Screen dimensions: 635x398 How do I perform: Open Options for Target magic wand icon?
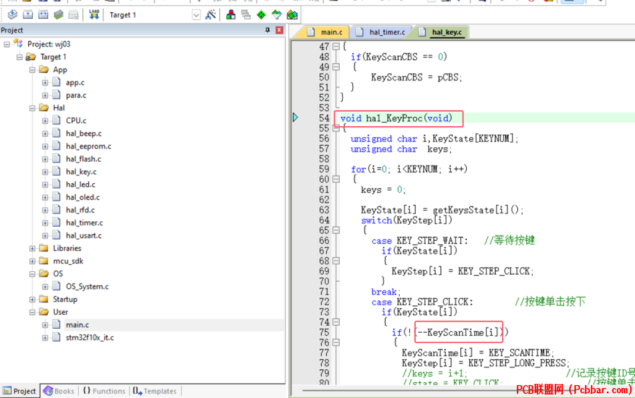click(210, 15)
